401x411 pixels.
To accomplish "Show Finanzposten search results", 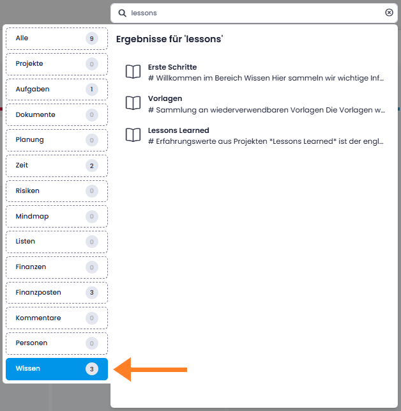I will pos(57,293).
